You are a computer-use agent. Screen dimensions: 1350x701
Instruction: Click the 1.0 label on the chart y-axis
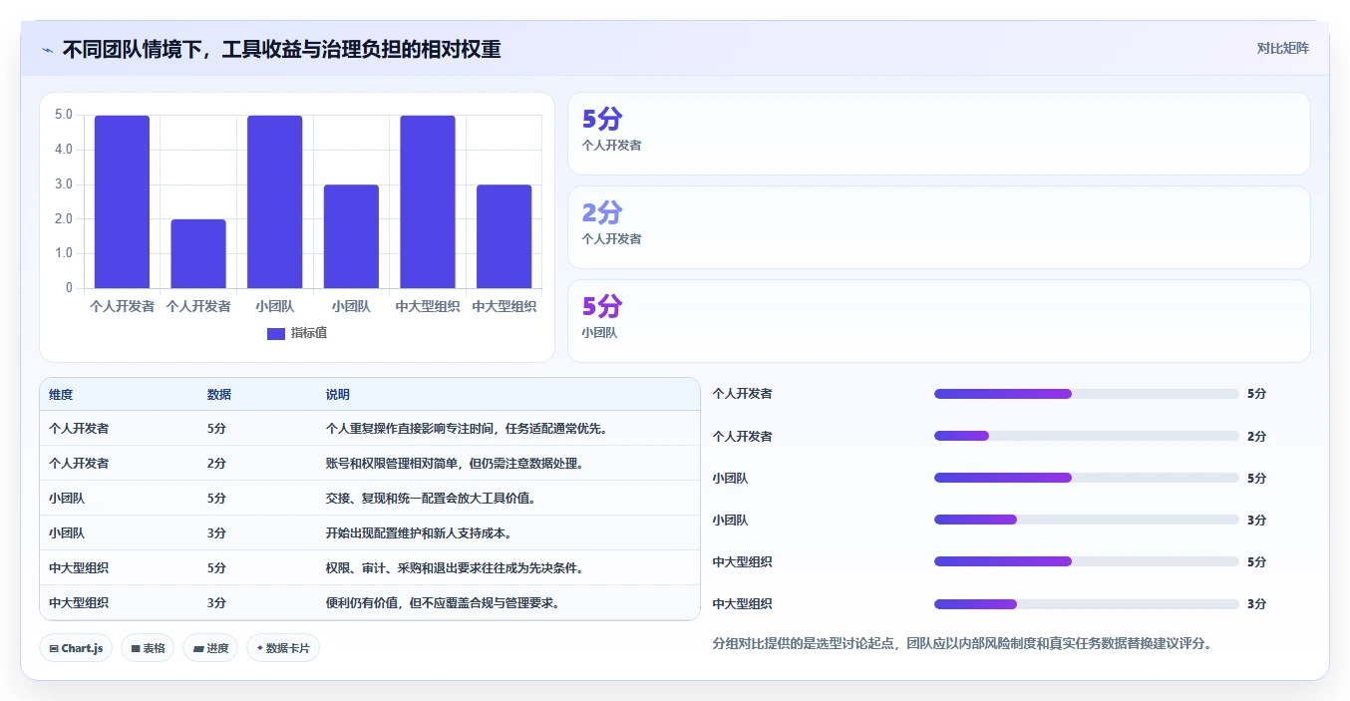[x=63, y=253]
